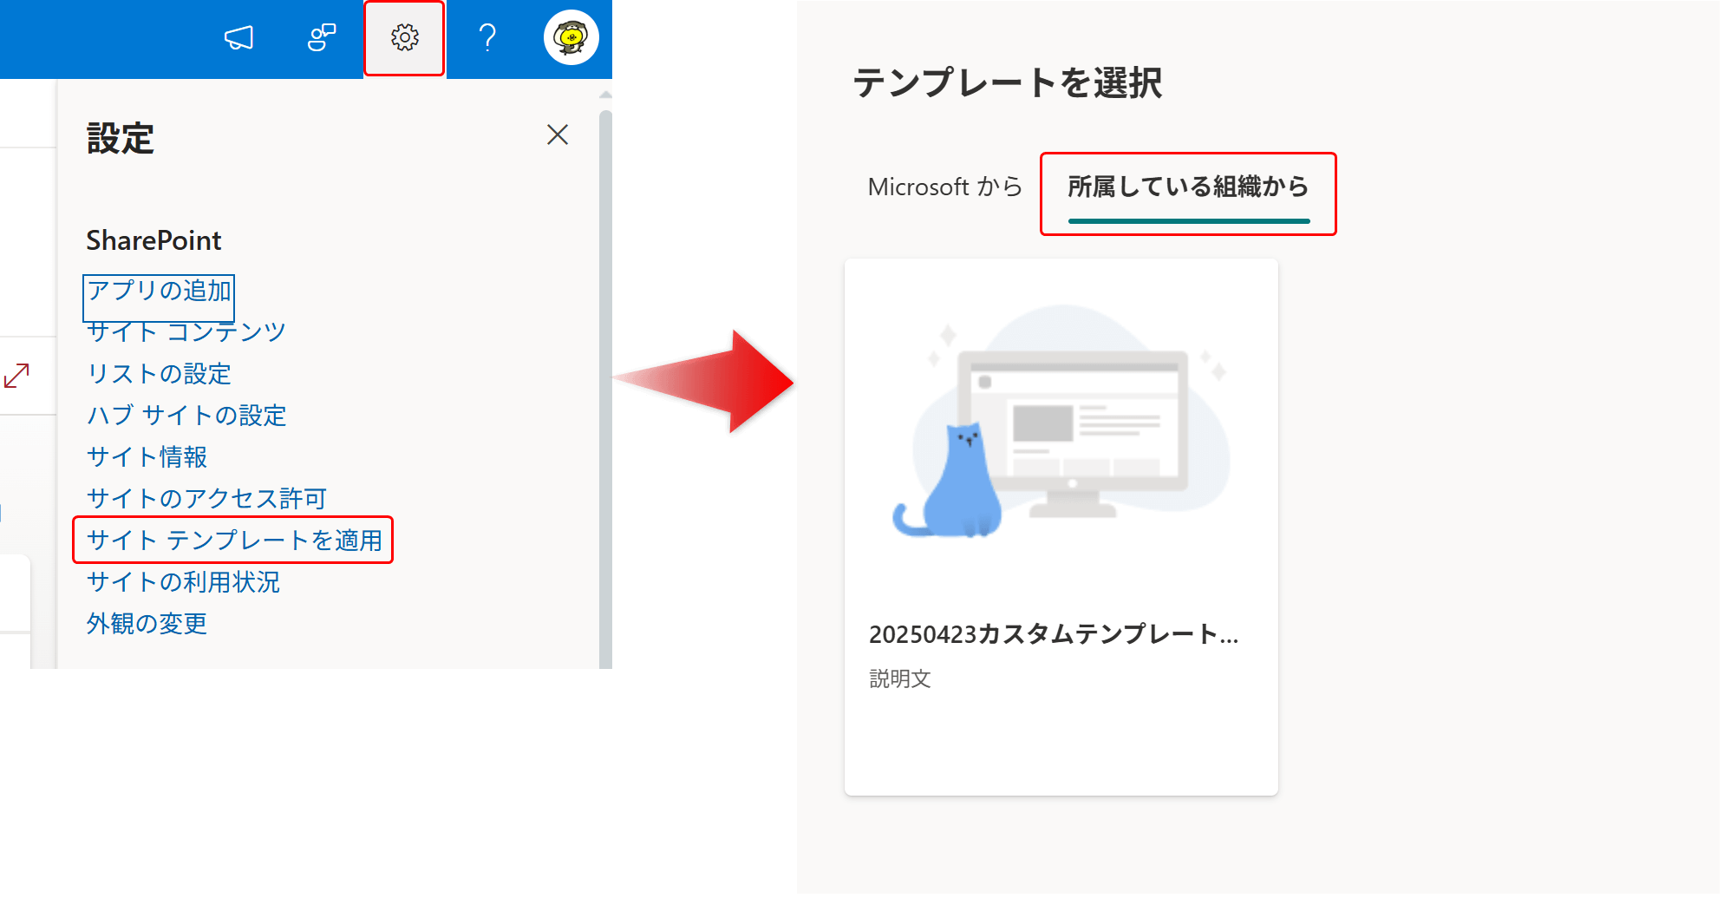The width and height of the screenshot is (1724, 898).
Task: Select 外観の変更 option
Action: [147, 624]
